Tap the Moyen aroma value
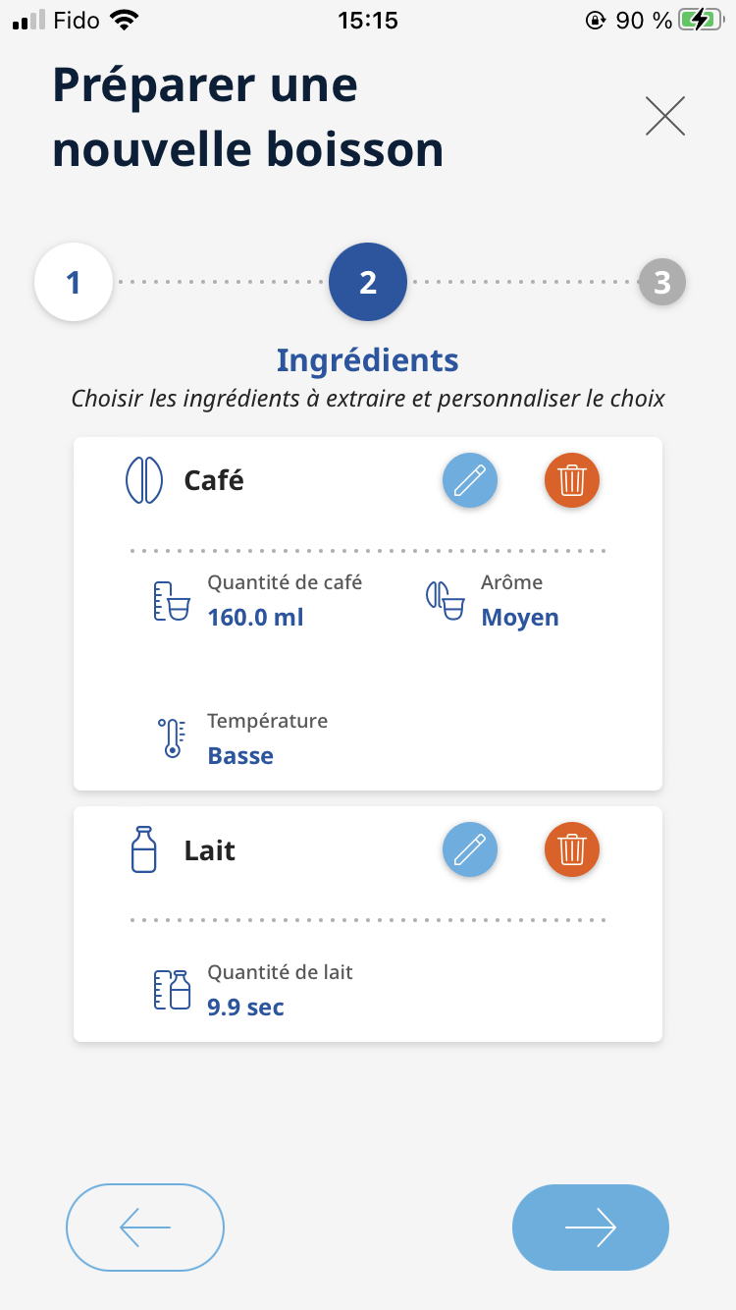736x1310 pixels. 520,618
